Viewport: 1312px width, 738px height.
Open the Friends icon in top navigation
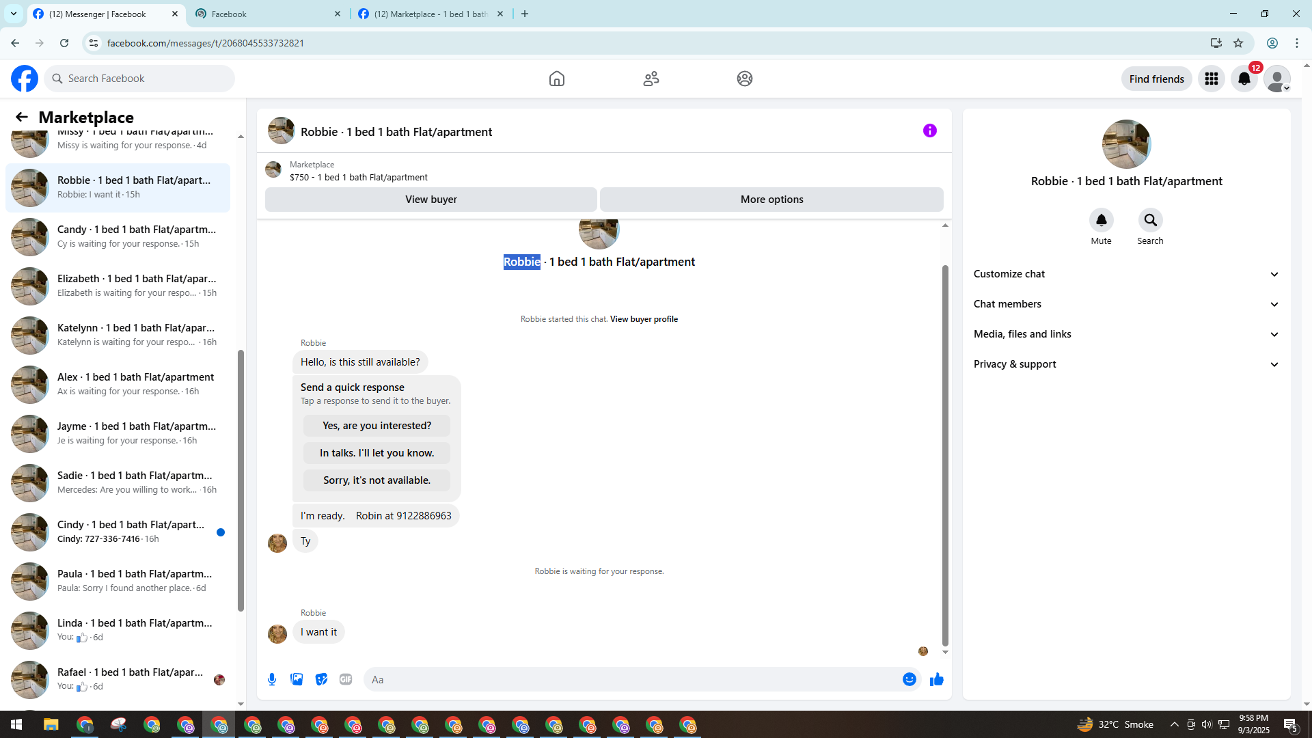coord(651,79)
